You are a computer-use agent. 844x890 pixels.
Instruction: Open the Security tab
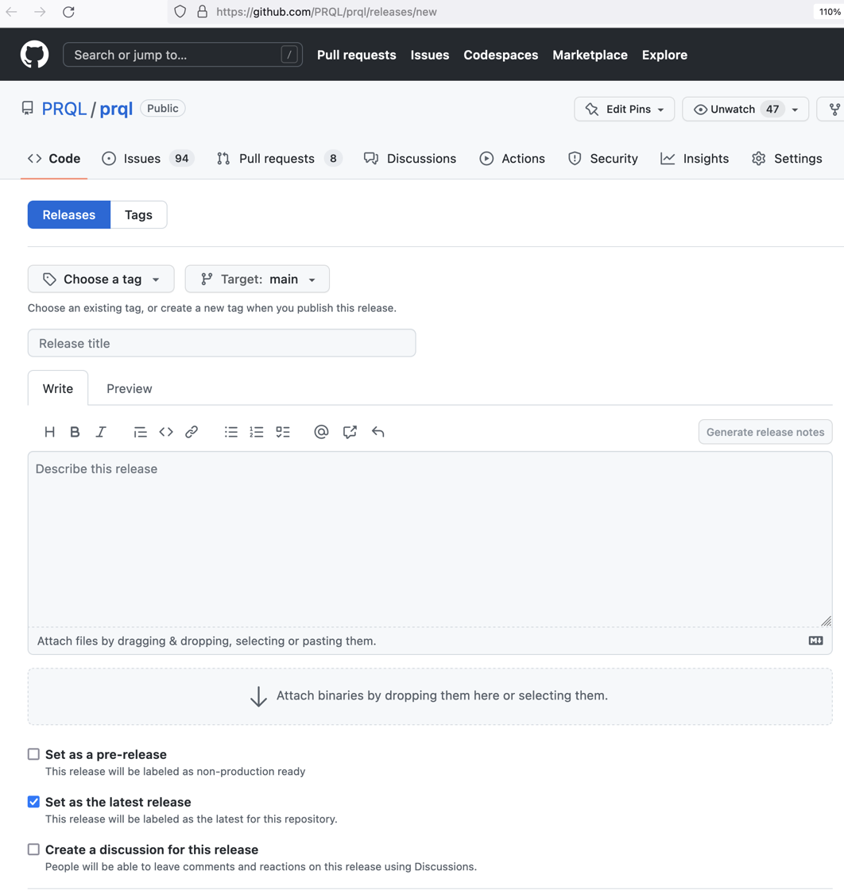(603, 158)
